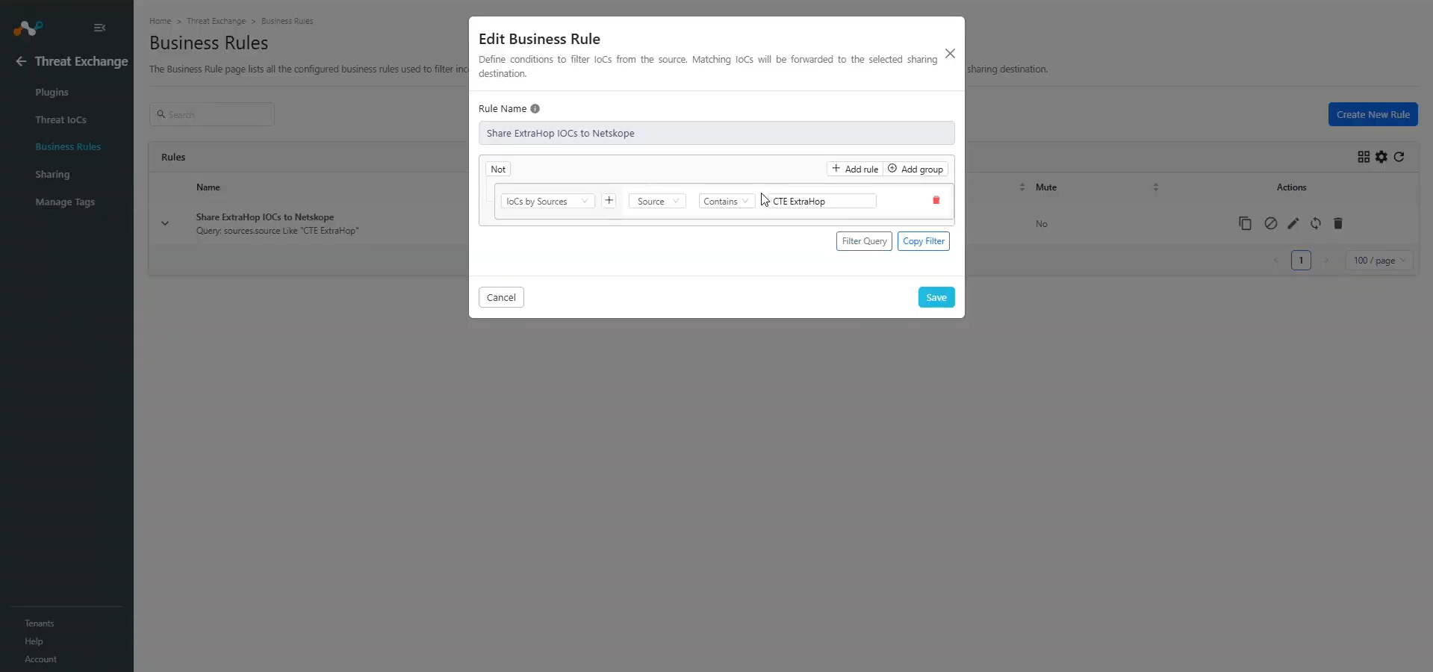Click the Rule Name info icon
The image size is (1433, 672).
535,109
